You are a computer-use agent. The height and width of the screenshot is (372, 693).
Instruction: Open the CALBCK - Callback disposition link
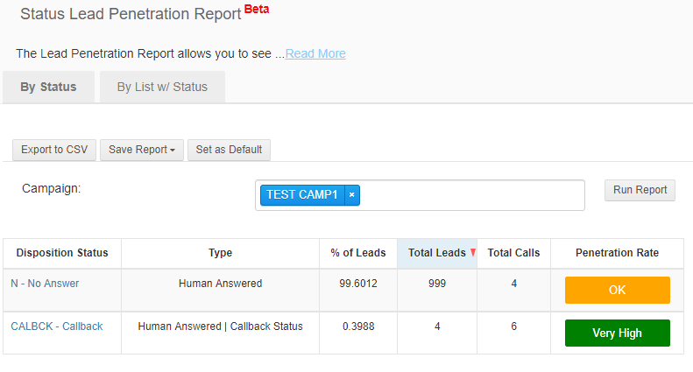point(57,326)
